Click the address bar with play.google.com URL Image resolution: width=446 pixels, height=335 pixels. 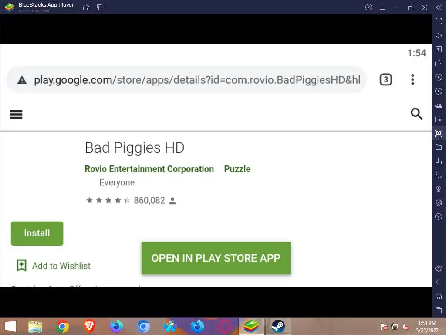point(186,80)
